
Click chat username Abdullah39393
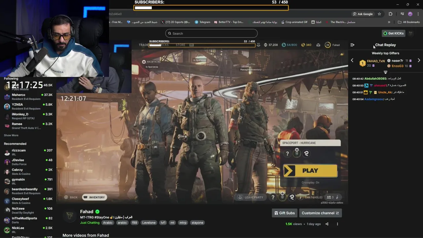coord(375,79)
